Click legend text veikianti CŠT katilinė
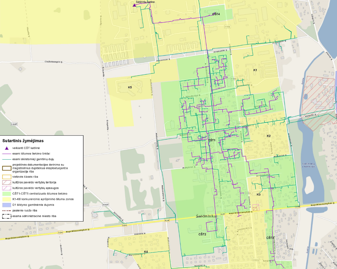This screenshot has width=337, height=269. [x=26, y=148]
